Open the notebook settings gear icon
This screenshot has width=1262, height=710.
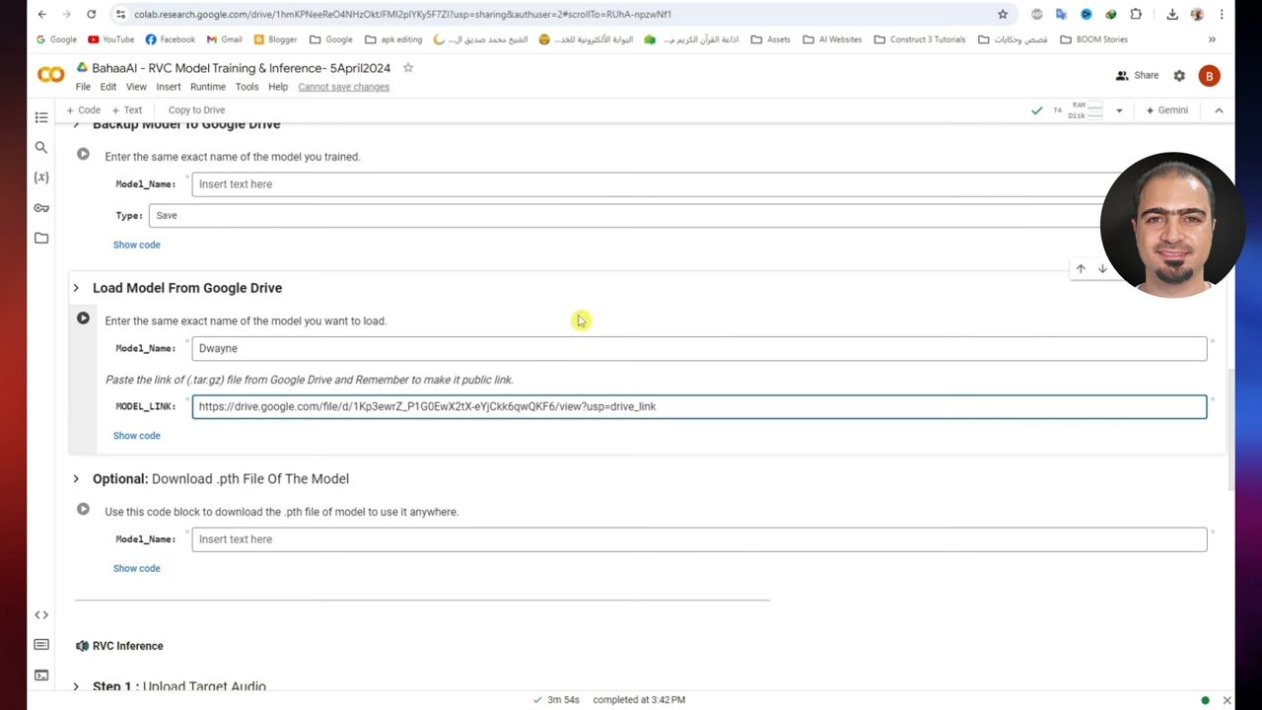[1179, 76]
